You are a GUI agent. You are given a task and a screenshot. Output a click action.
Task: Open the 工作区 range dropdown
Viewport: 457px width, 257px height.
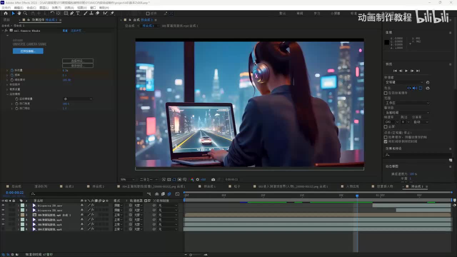pyautogui.click(x=407, y=103)
